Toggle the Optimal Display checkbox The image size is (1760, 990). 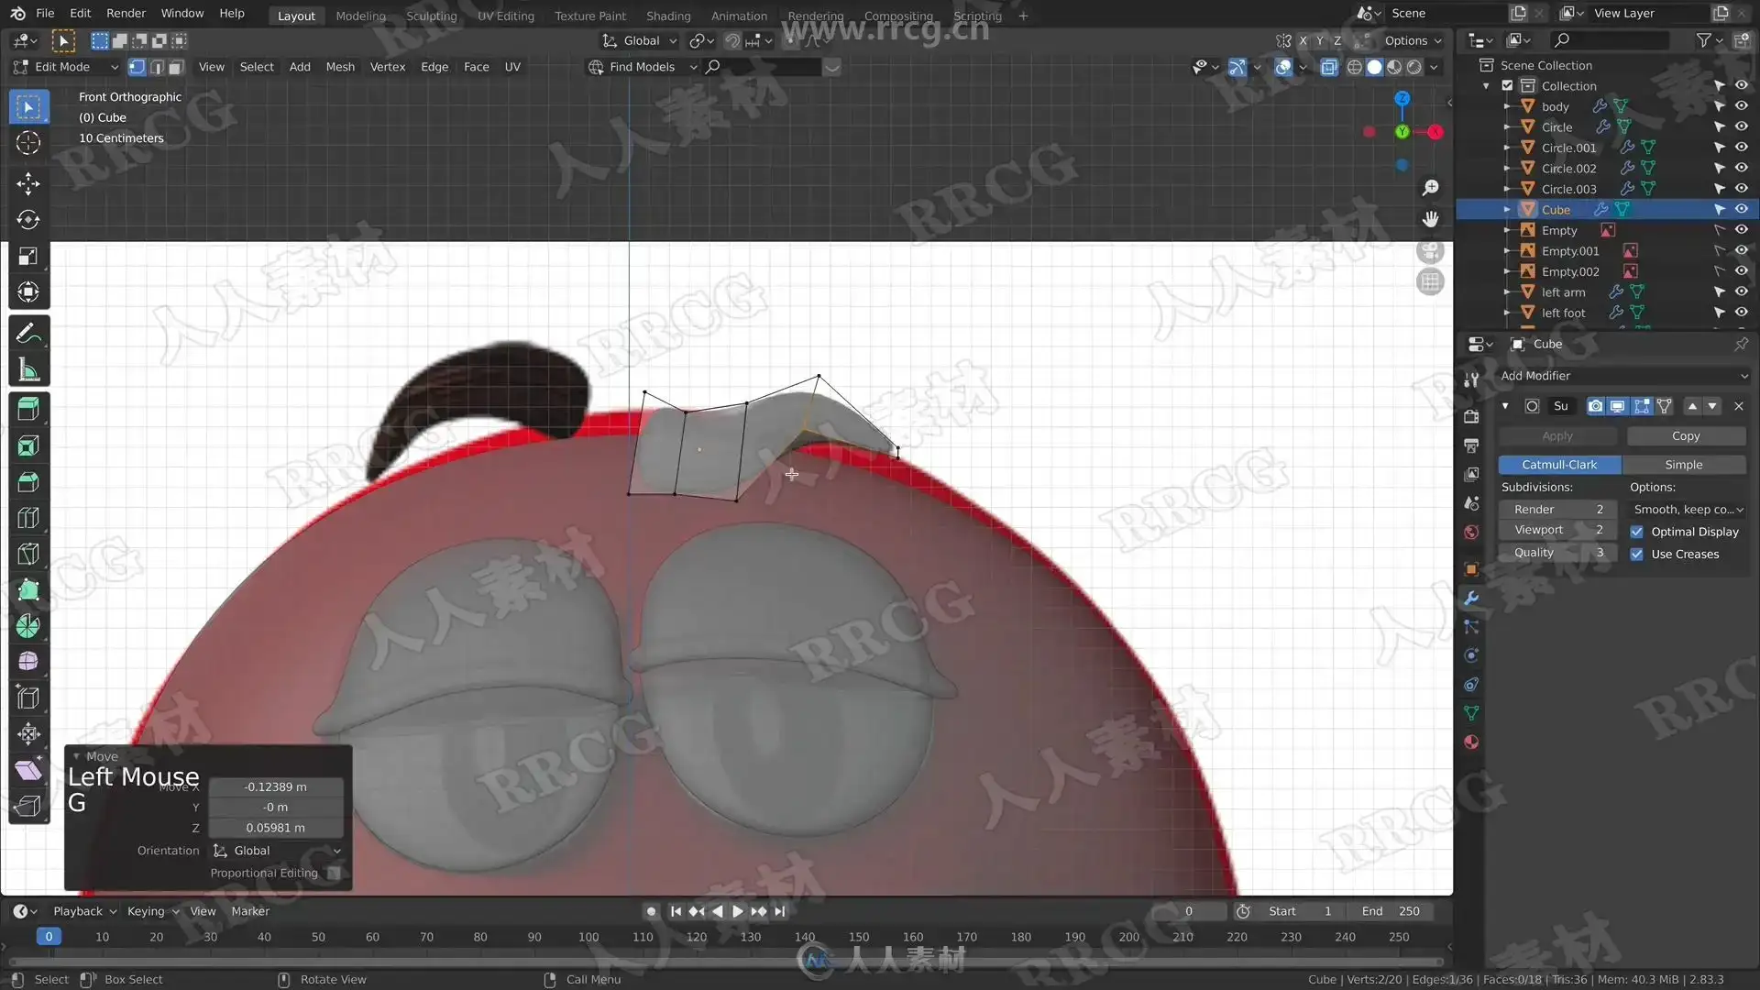(1636, 532)
